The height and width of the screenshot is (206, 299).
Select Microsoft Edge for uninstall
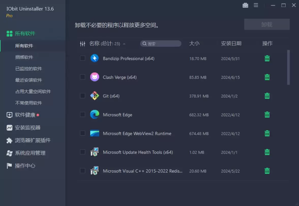(82, 115)
